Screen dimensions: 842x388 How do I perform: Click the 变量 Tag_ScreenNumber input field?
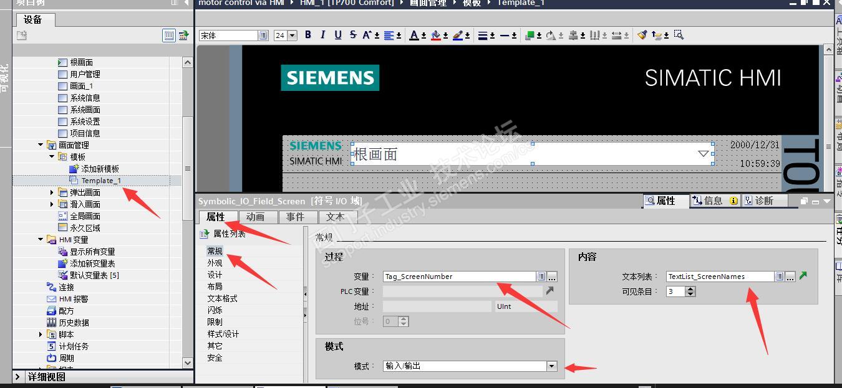pos(460,277)
